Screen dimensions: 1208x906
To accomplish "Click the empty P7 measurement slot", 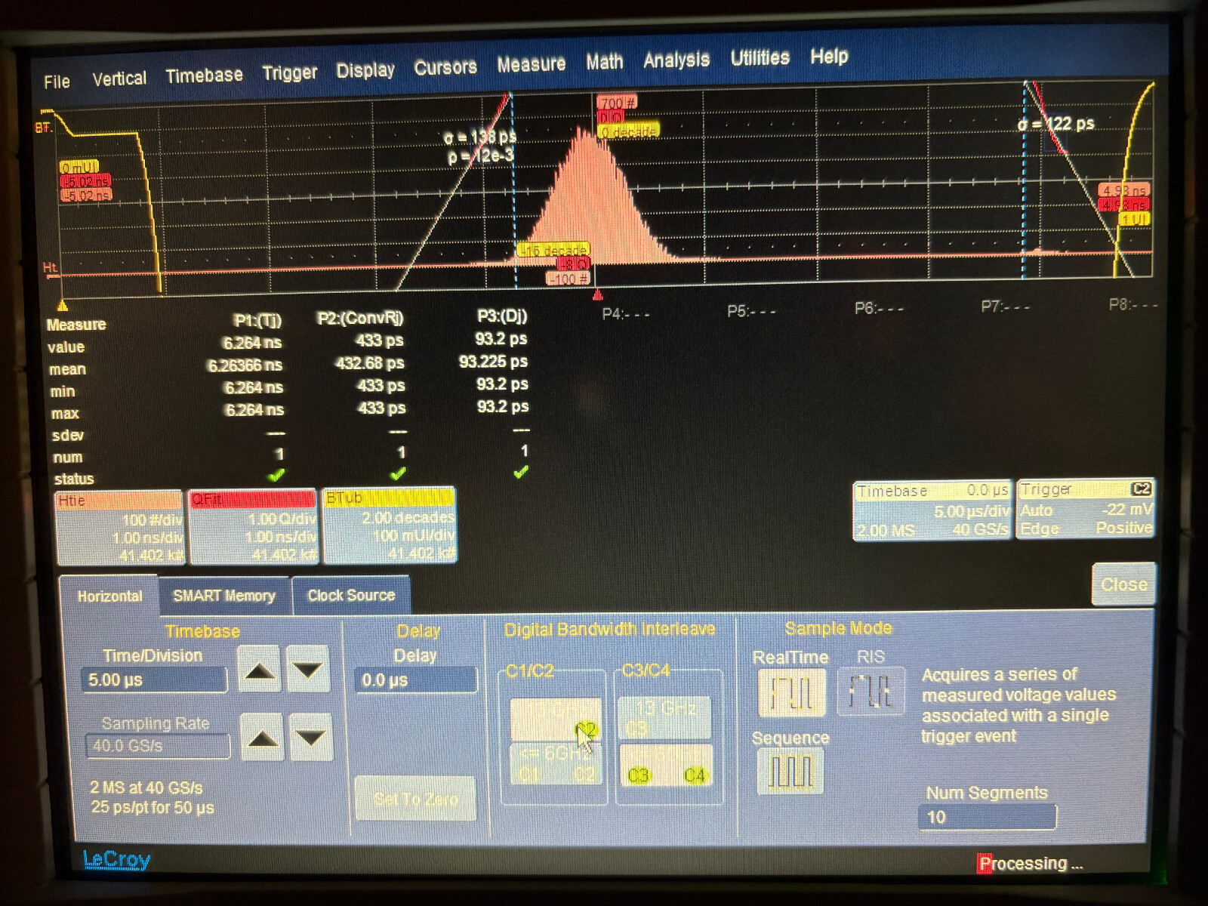I will 1005,306.
